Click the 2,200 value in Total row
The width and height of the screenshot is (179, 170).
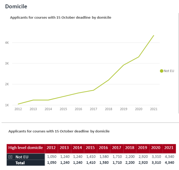click(130, 163)
